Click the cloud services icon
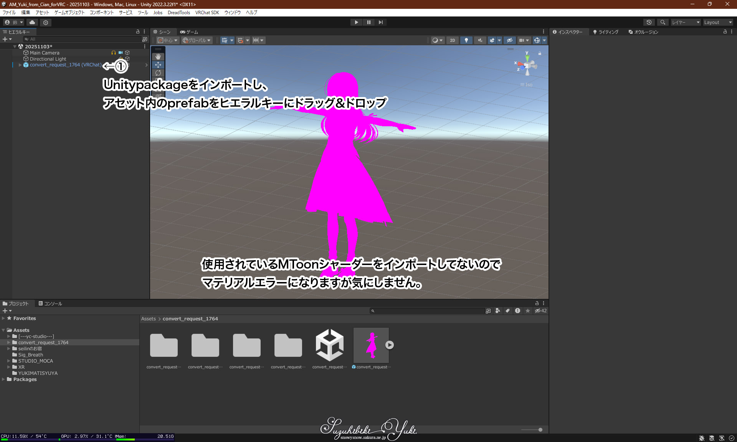737x442 pixels. [x=32, y=22]
